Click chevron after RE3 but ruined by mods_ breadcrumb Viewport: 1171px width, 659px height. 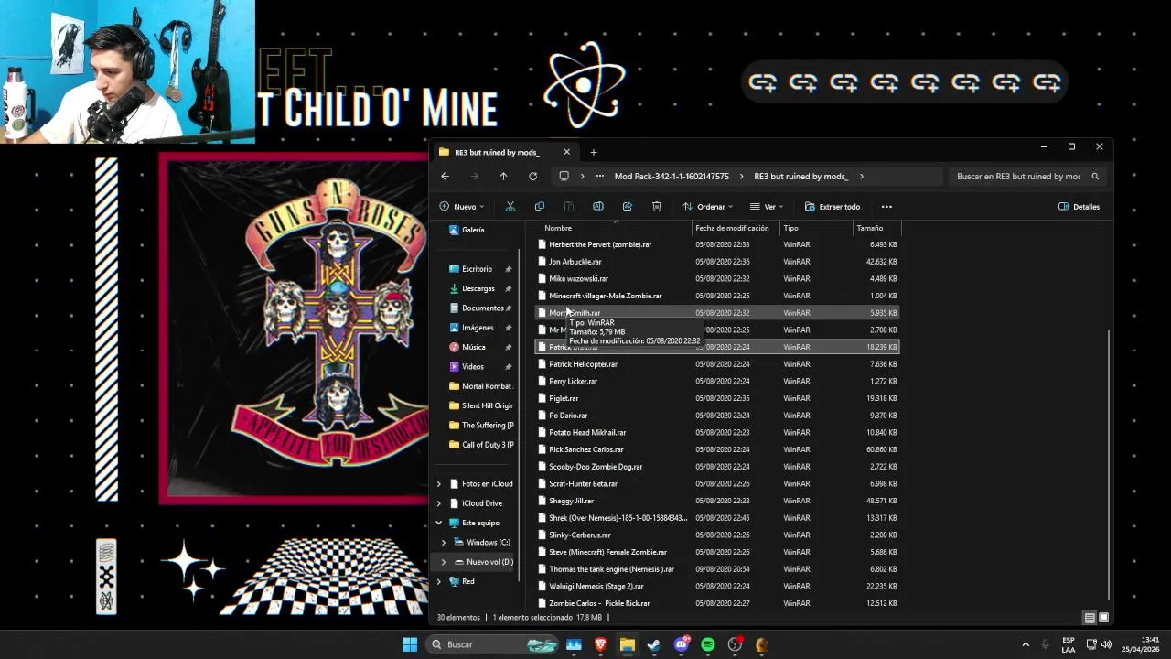tap(861, 177)
